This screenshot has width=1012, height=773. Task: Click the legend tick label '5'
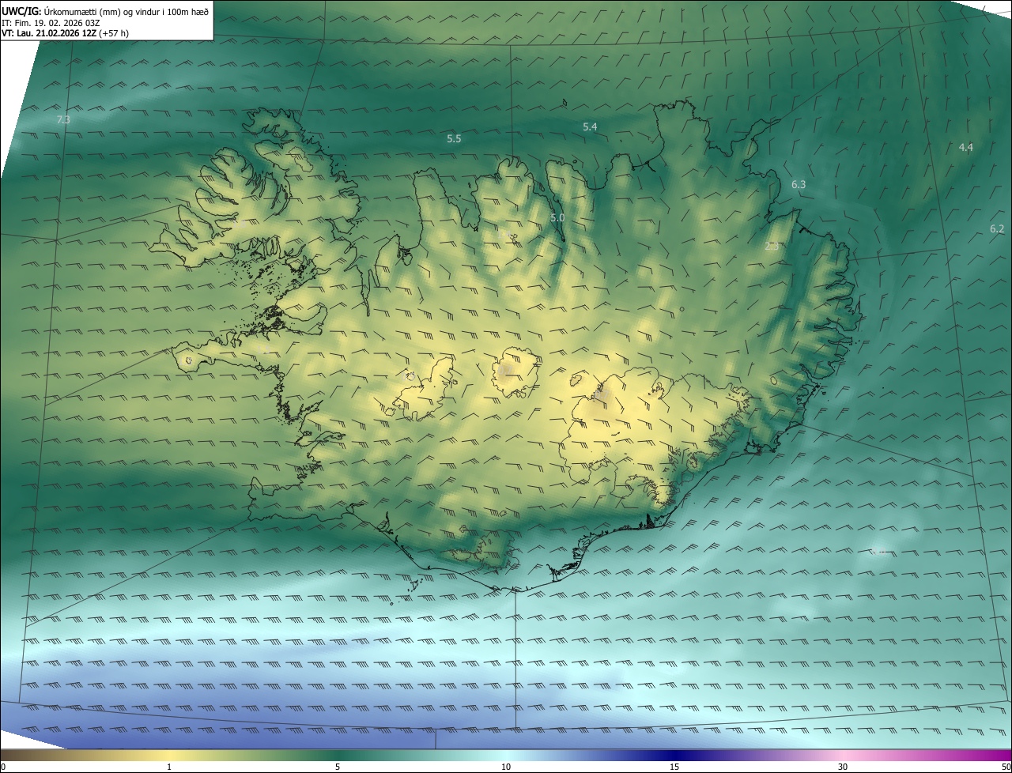[338, 767]
